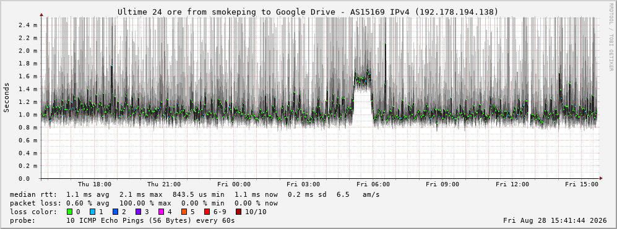
Task: Click the purple loss color 3 swatch
Action: [139, 212]
